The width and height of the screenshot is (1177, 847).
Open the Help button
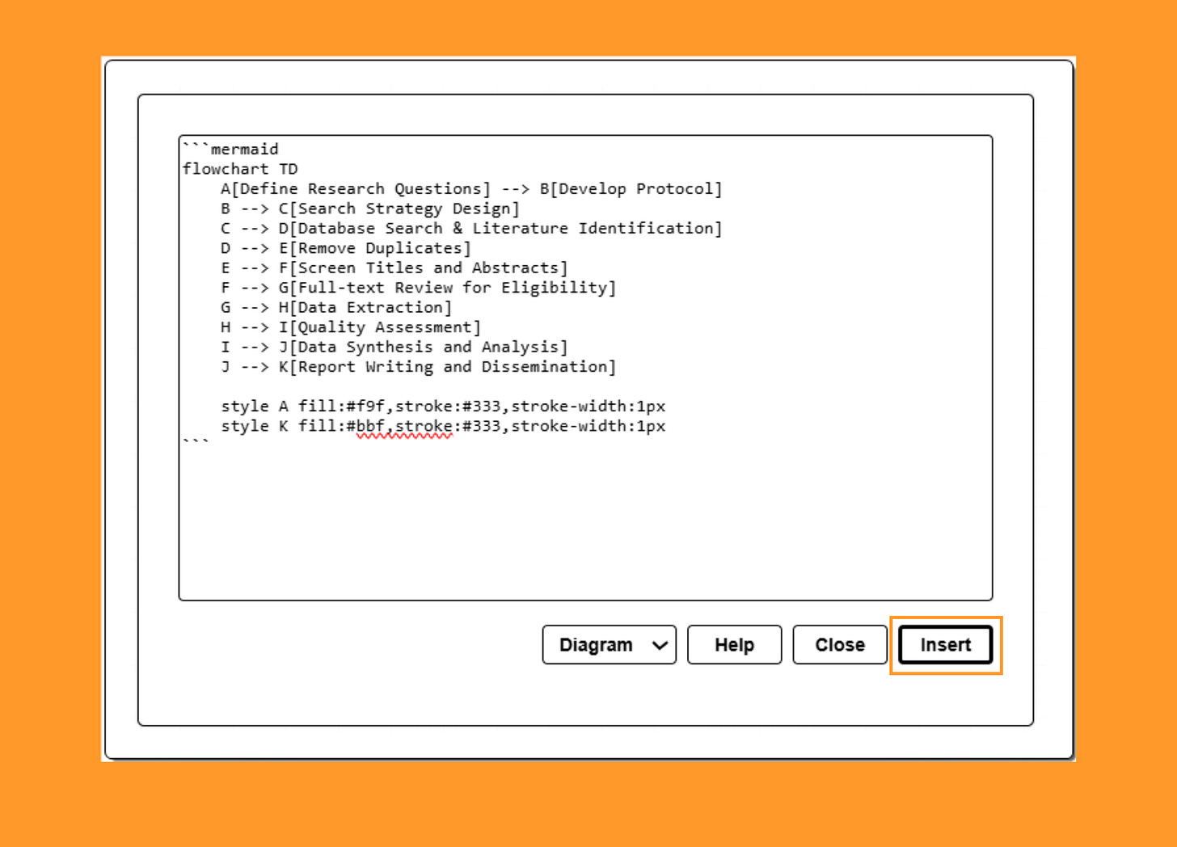pos(734,645)
